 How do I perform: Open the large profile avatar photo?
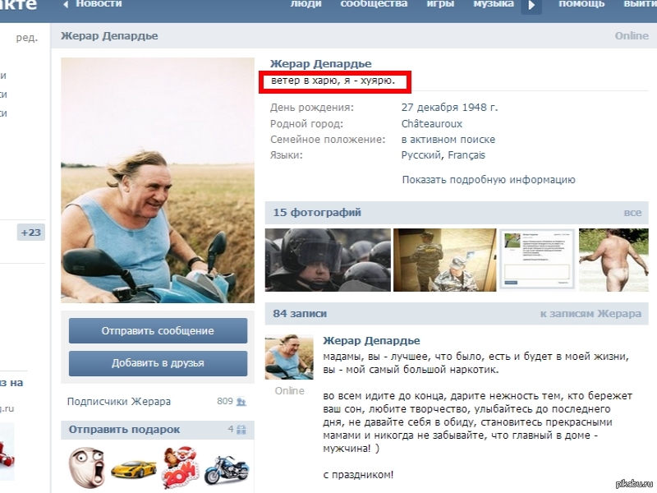(158, 180)
